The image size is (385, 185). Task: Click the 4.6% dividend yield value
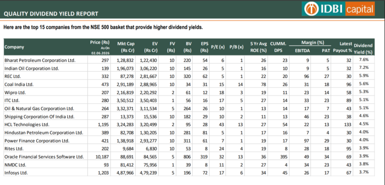pos(364,115)
